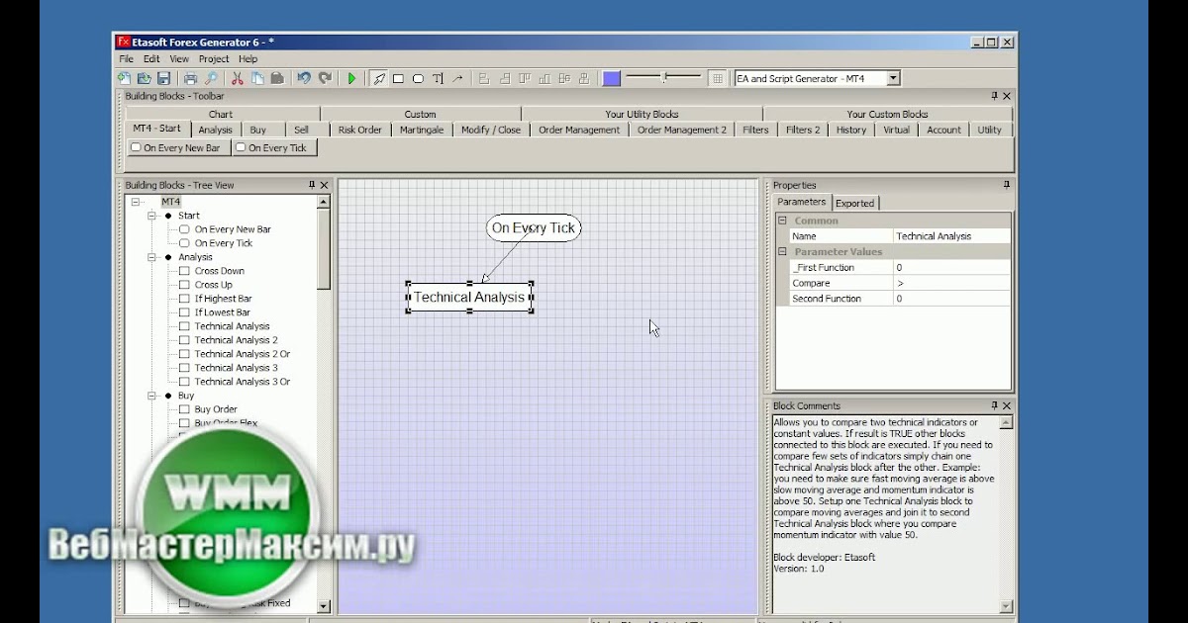
Task: Open print preview with the magnifier icon
Action: pyautogui.click(x=210, y=78)
